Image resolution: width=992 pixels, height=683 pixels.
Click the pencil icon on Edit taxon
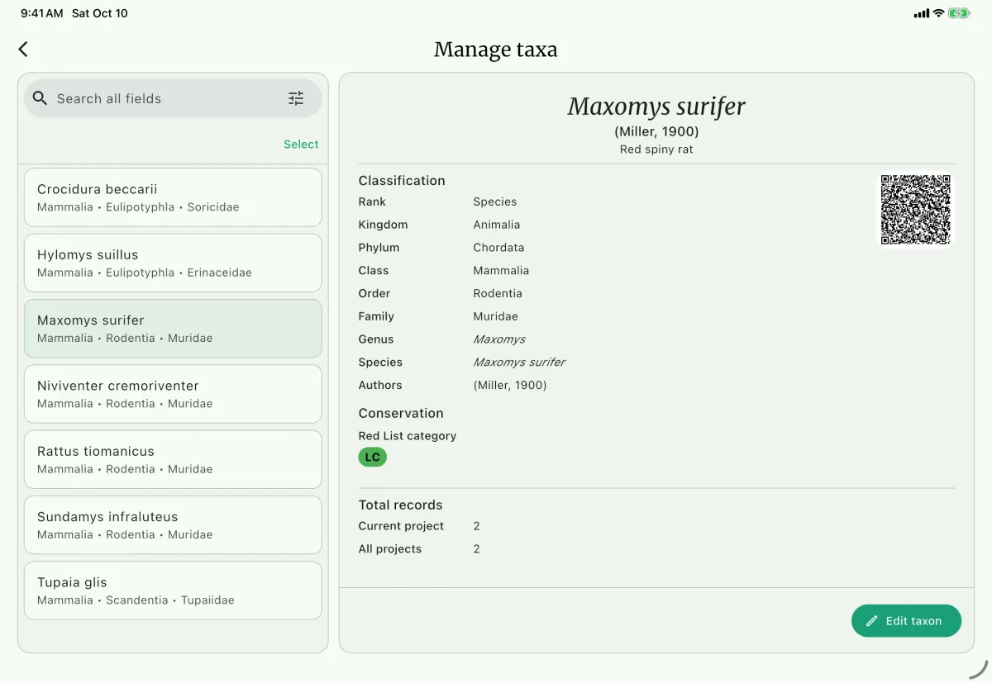pos(871,621)
